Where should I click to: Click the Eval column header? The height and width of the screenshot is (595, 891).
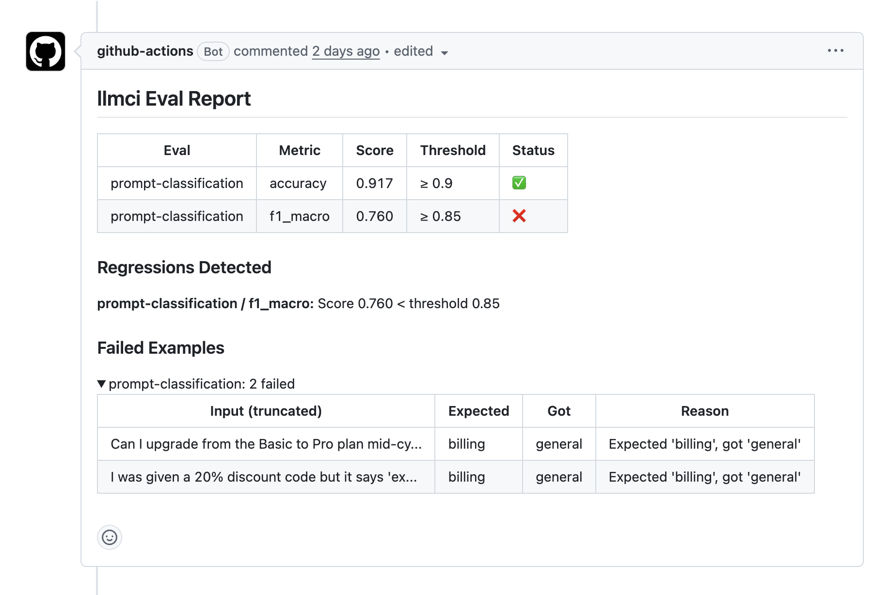click(177, 150)
